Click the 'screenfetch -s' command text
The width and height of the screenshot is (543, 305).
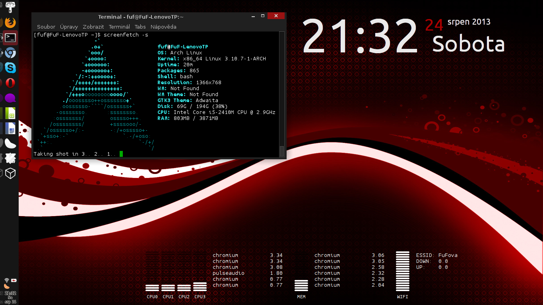pos(126,35)
